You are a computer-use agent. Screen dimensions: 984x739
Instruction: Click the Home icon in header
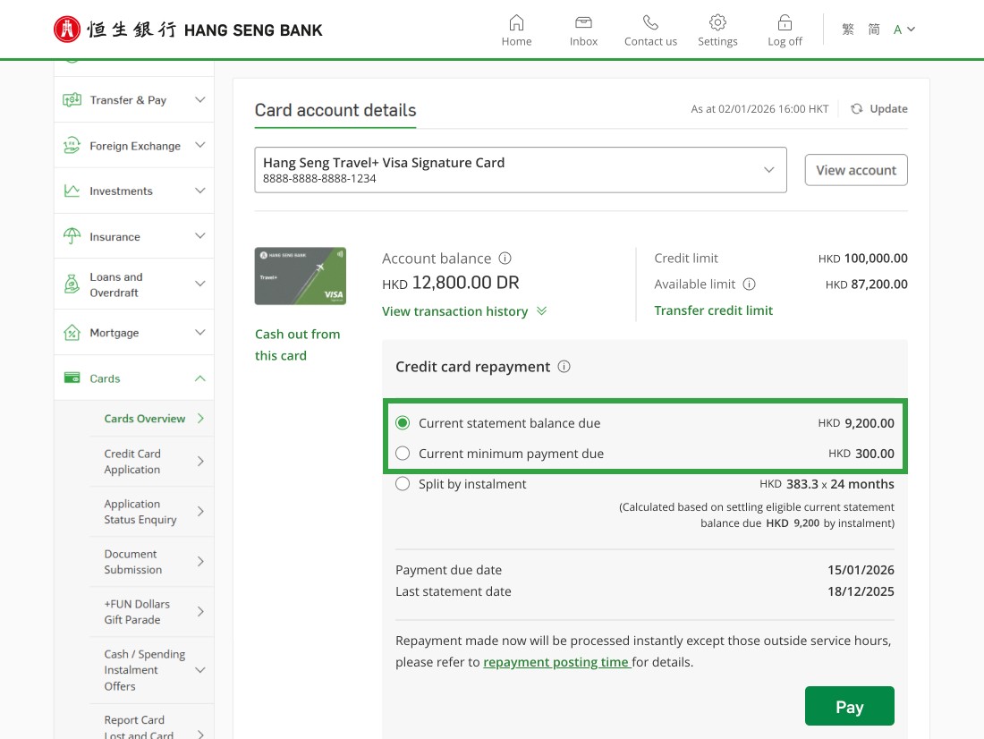[516, 23]
